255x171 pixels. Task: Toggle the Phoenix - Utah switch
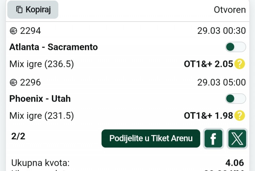[235, 99]
